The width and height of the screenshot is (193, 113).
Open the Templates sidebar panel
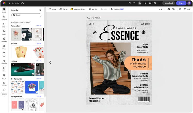[4, 40]
